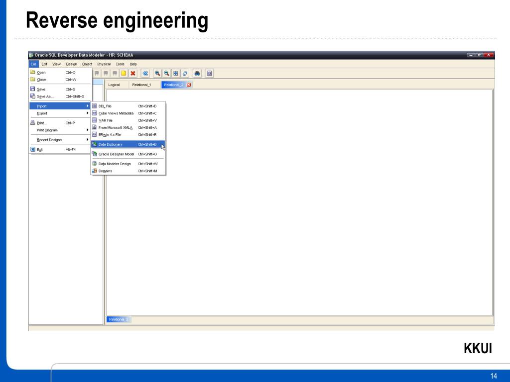Select Oracle Designer Model import option
The width and height of the screenshot is (510, 382).
click(x=128, y=154)
